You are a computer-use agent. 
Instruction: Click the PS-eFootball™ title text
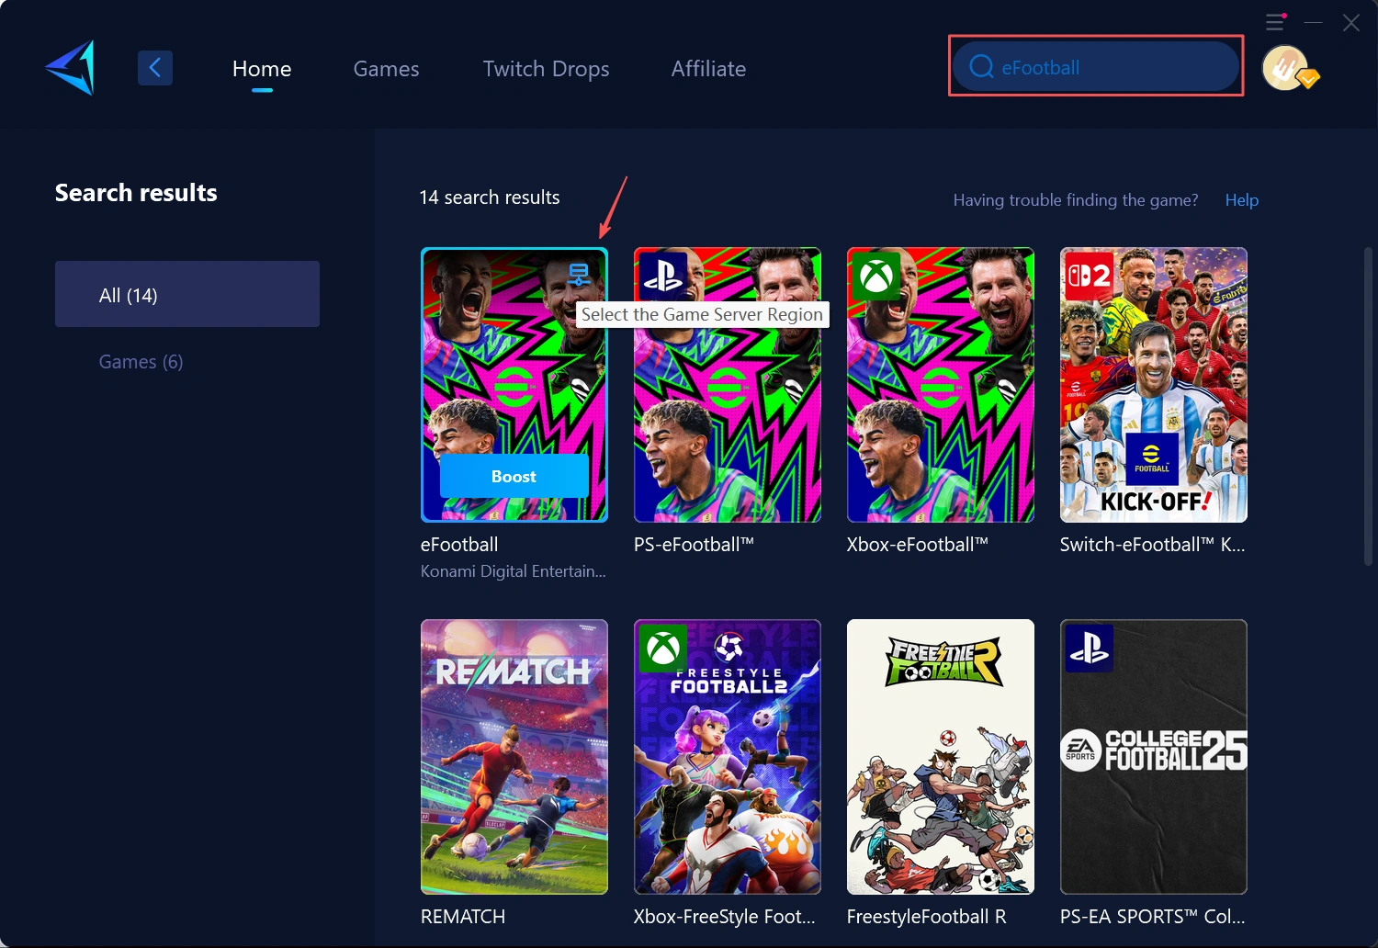(694, 545)
